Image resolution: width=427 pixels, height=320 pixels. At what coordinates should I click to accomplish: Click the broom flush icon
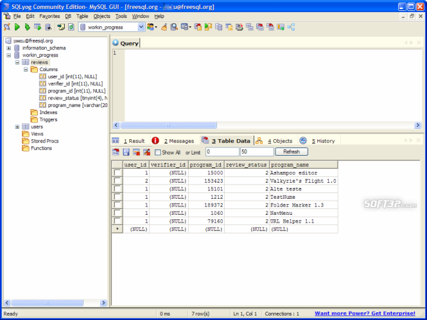[164, 27]
